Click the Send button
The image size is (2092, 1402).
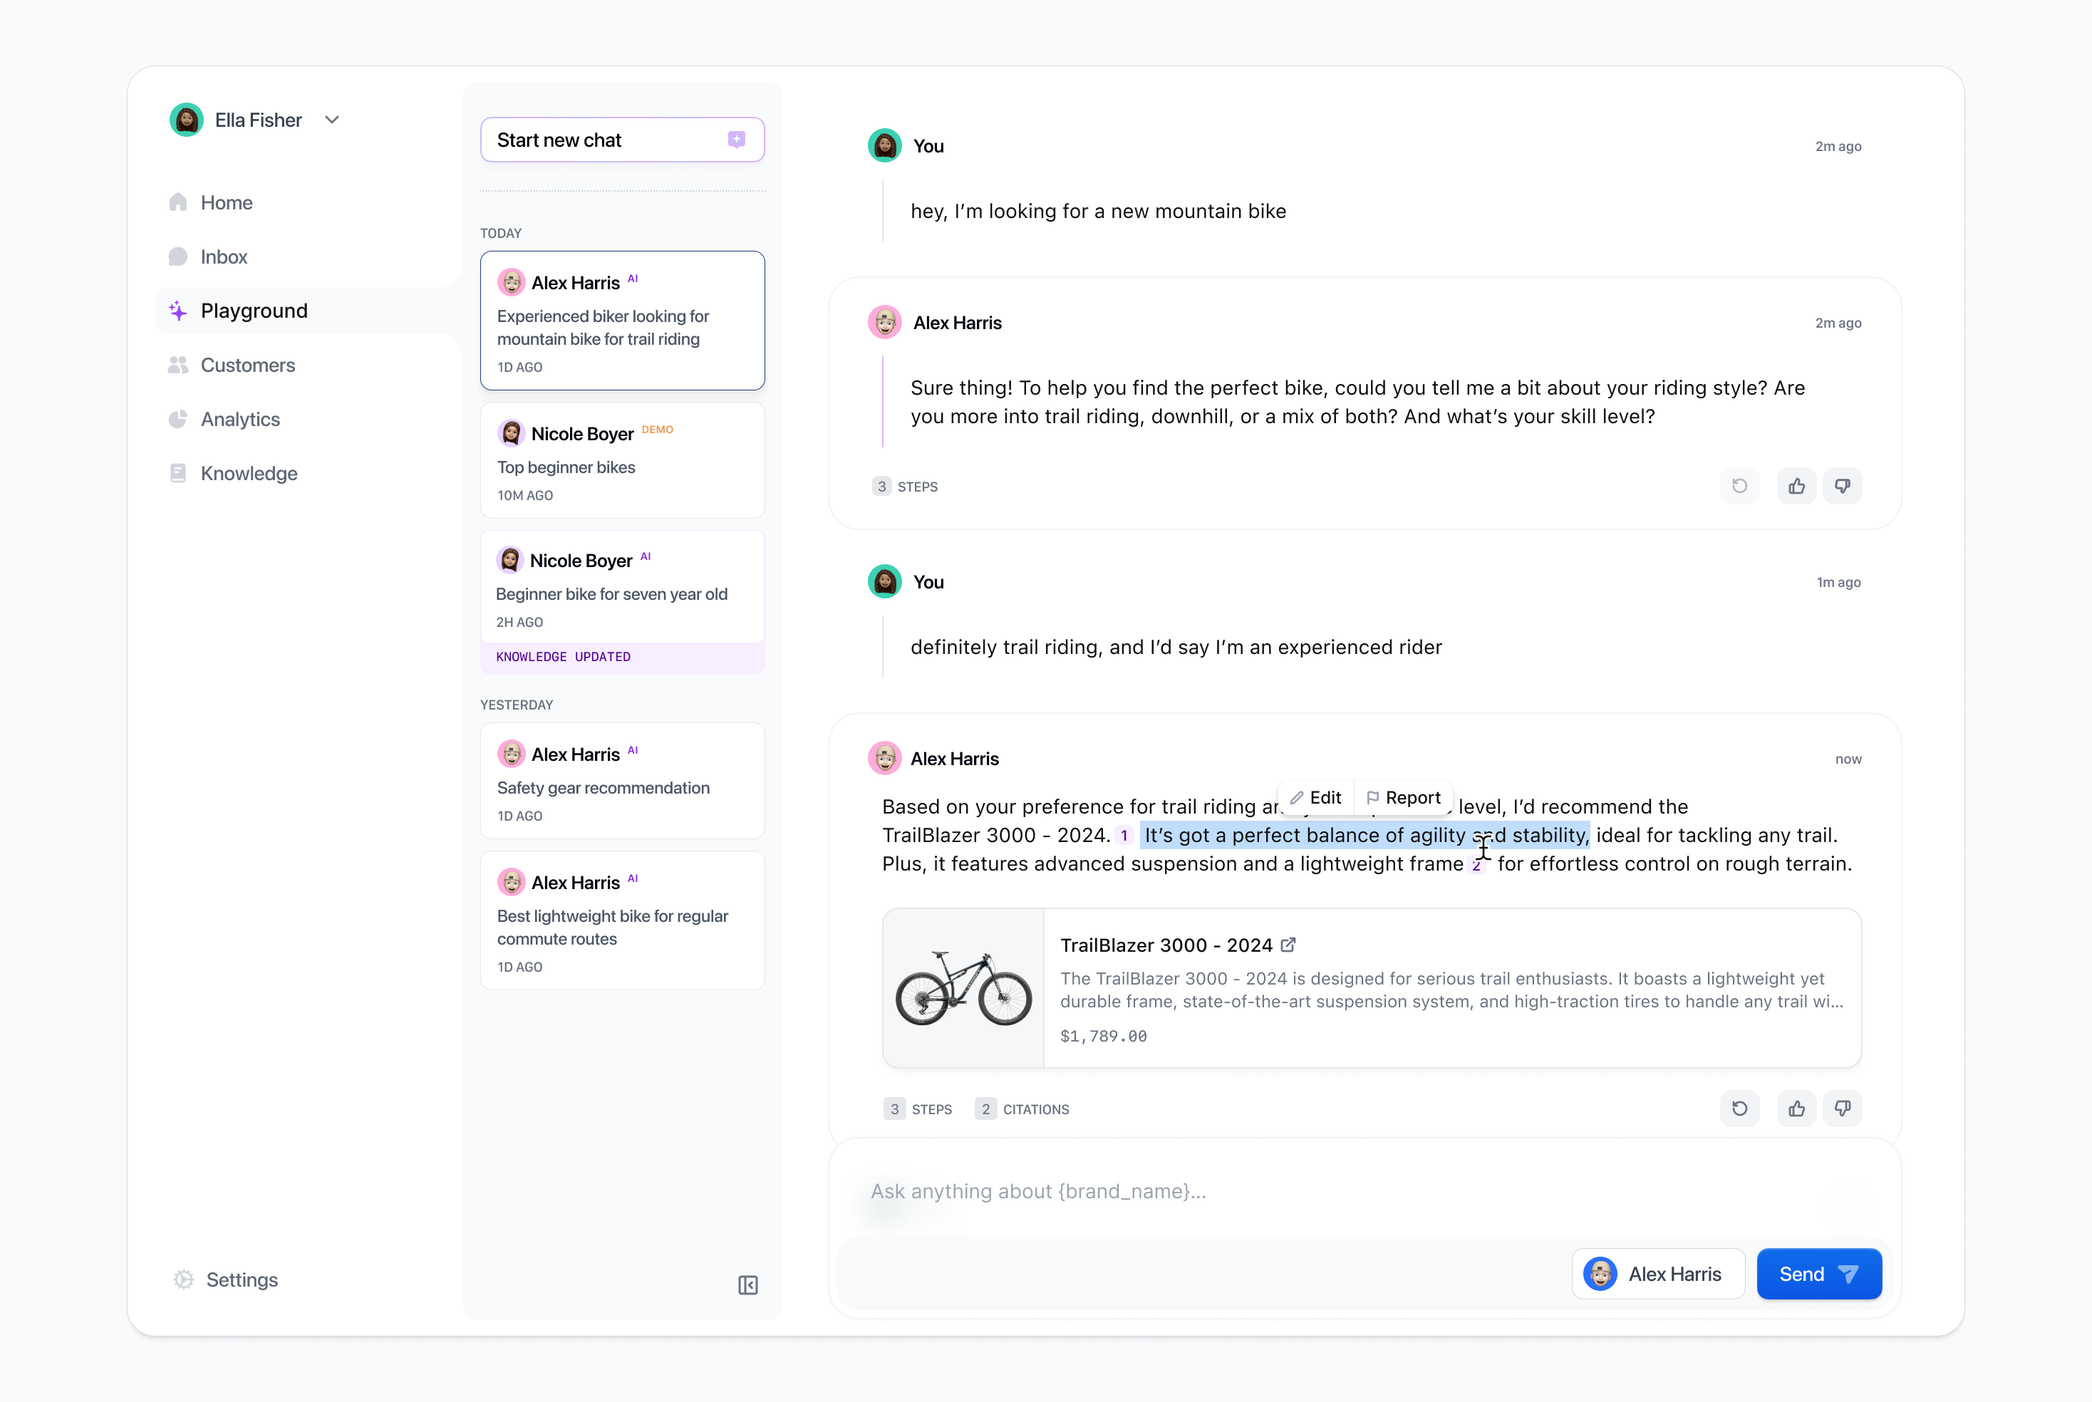(1818, 1273)
